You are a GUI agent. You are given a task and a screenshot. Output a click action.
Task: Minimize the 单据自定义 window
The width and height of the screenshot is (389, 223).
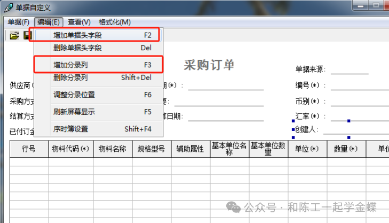362,5
